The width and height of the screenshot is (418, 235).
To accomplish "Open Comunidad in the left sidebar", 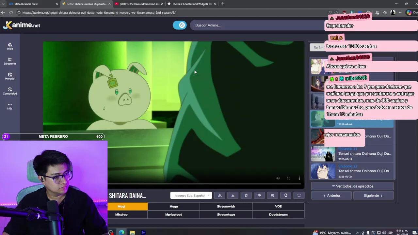I will coord(10,91).
